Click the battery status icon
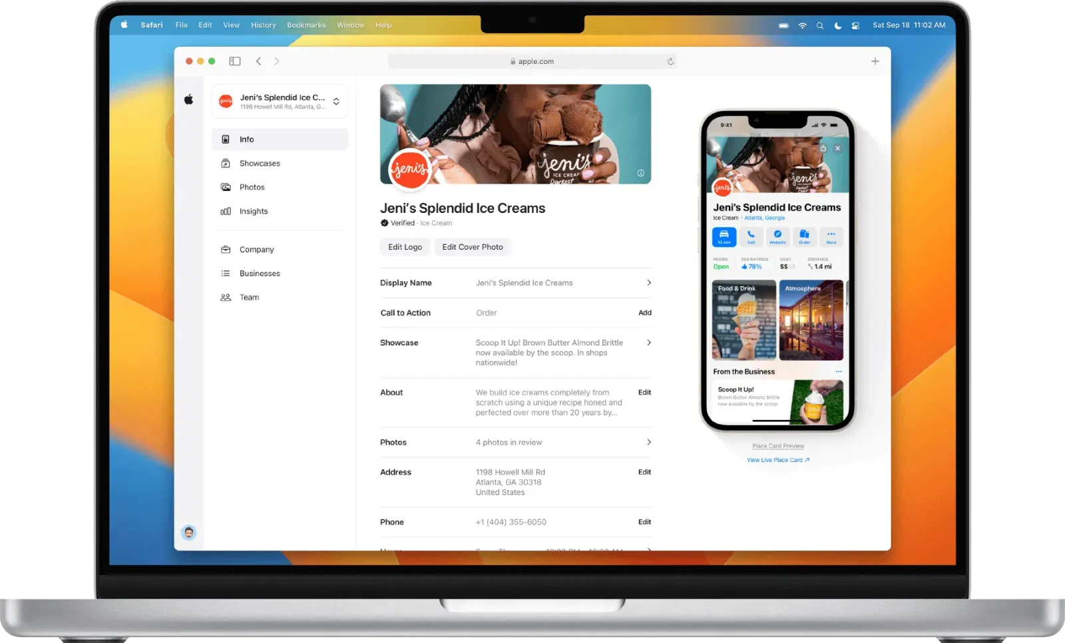Viewport: 1065px width, 643px height. 784,25
